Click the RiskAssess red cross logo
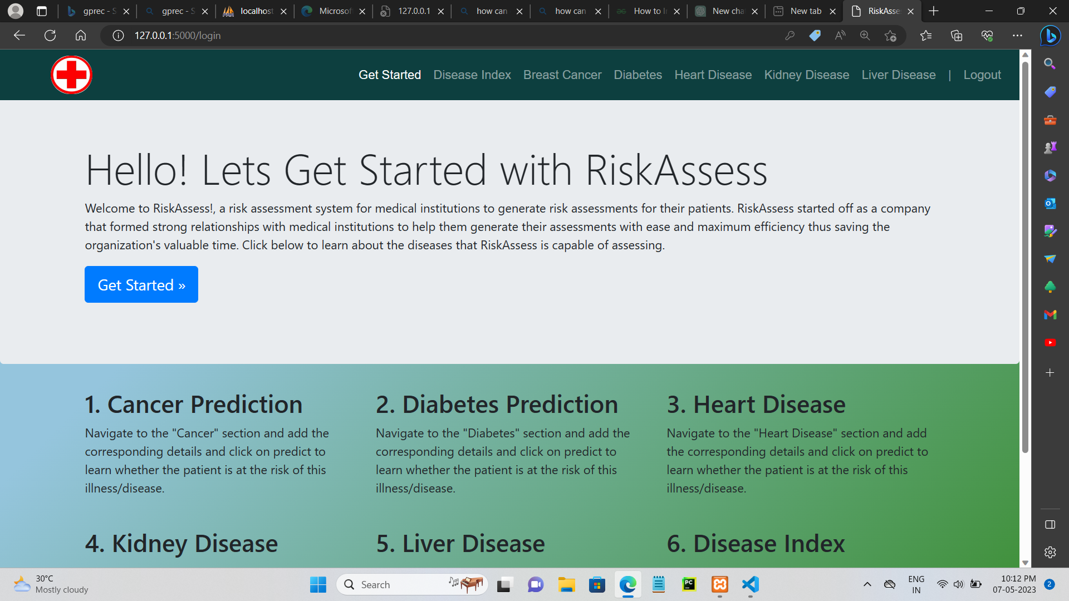This screenshot has width=1069, height=601. pyautogui.click(x=71, y=74)
